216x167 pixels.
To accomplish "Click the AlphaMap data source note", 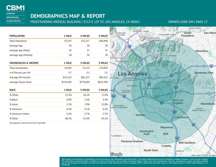I will coord(28,123).
